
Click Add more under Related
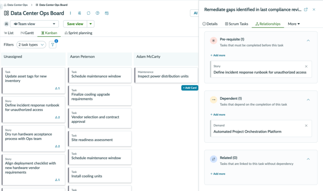point(218,174)
